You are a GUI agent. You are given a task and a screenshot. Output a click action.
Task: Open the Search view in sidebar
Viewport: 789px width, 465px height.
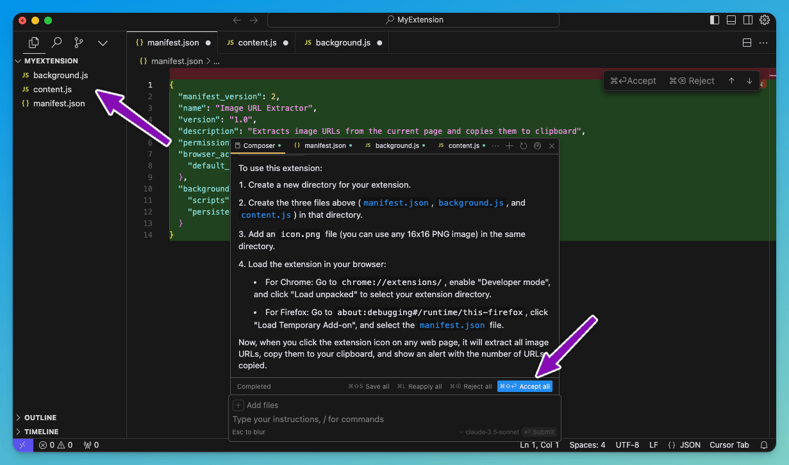(56, 43)
